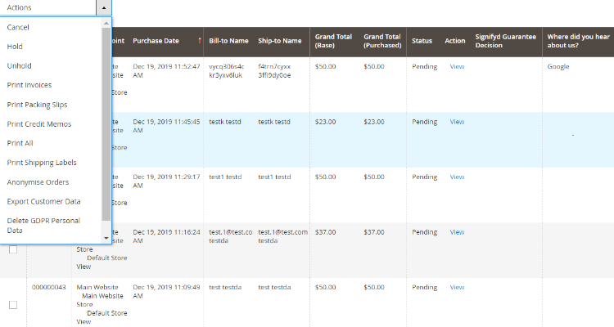Select Print Packing Slips option
The height and width of the screenshot is (327, 614).
pos(38,105)
